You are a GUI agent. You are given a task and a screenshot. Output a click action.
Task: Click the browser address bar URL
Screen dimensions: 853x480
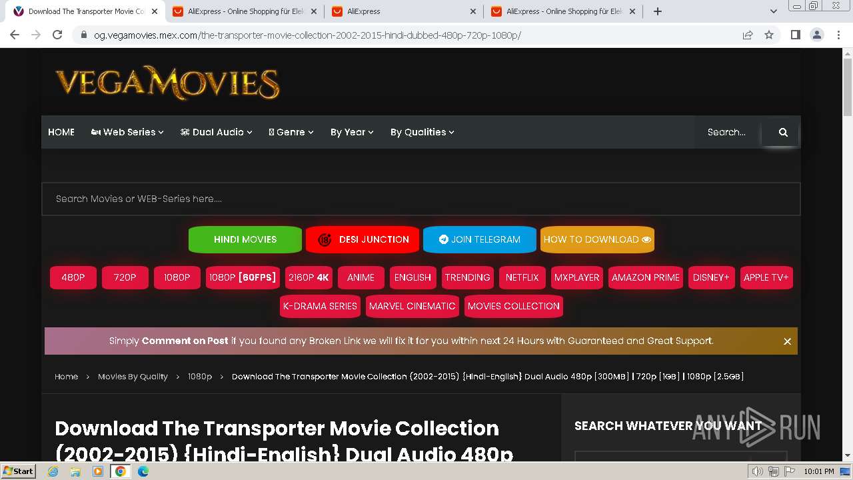[307, 35]
